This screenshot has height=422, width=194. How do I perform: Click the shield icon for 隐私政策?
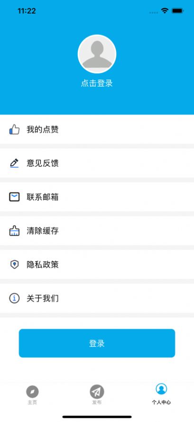click(x=14, y=265)
